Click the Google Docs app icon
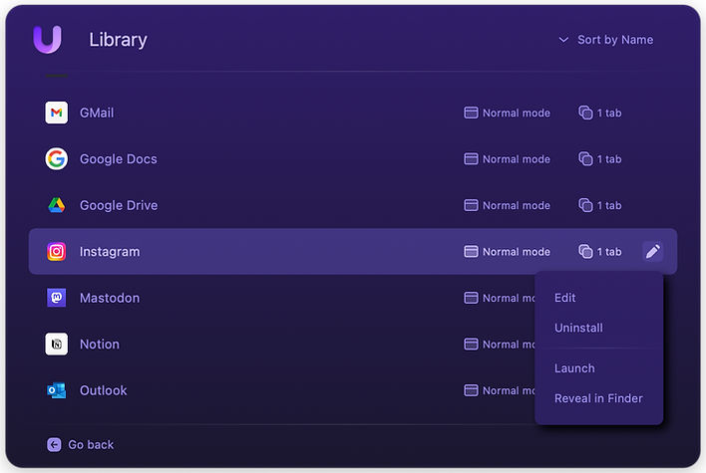 [56, 158]
